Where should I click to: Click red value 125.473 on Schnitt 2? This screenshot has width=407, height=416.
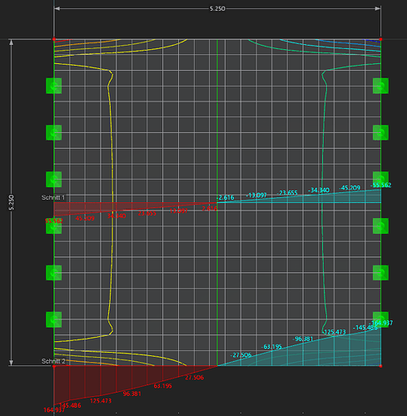pos(101,401)
